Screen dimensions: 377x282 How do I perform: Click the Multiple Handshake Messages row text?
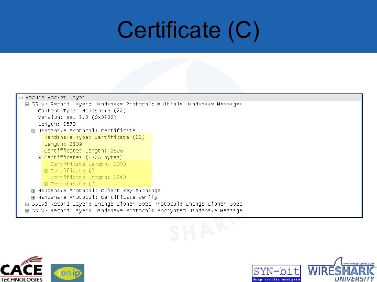tap(137, 104)
